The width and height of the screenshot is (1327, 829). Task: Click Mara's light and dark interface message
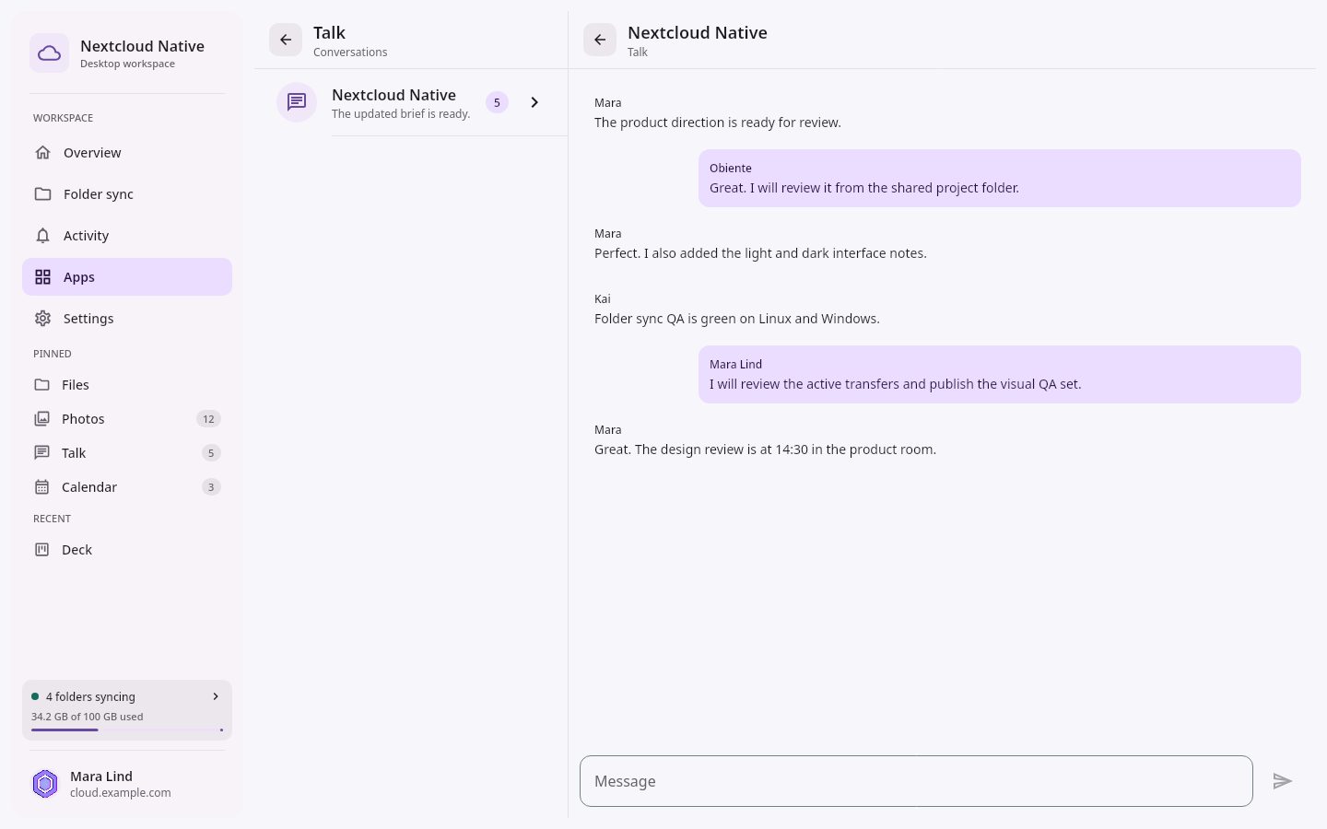[760, 253]
